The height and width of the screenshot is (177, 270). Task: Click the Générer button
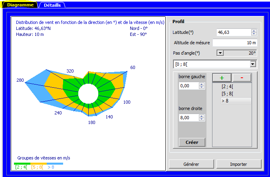pos(191,164)
